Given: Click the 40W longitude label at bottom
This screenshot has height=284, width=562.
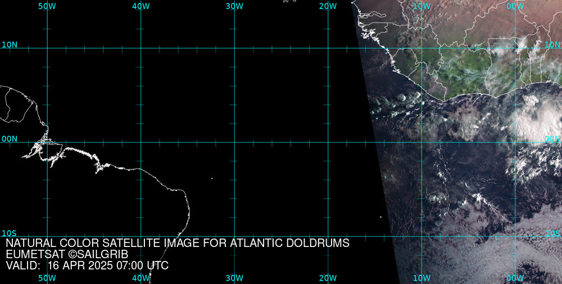Looking at the screenshot, I should tap(141, 278).
